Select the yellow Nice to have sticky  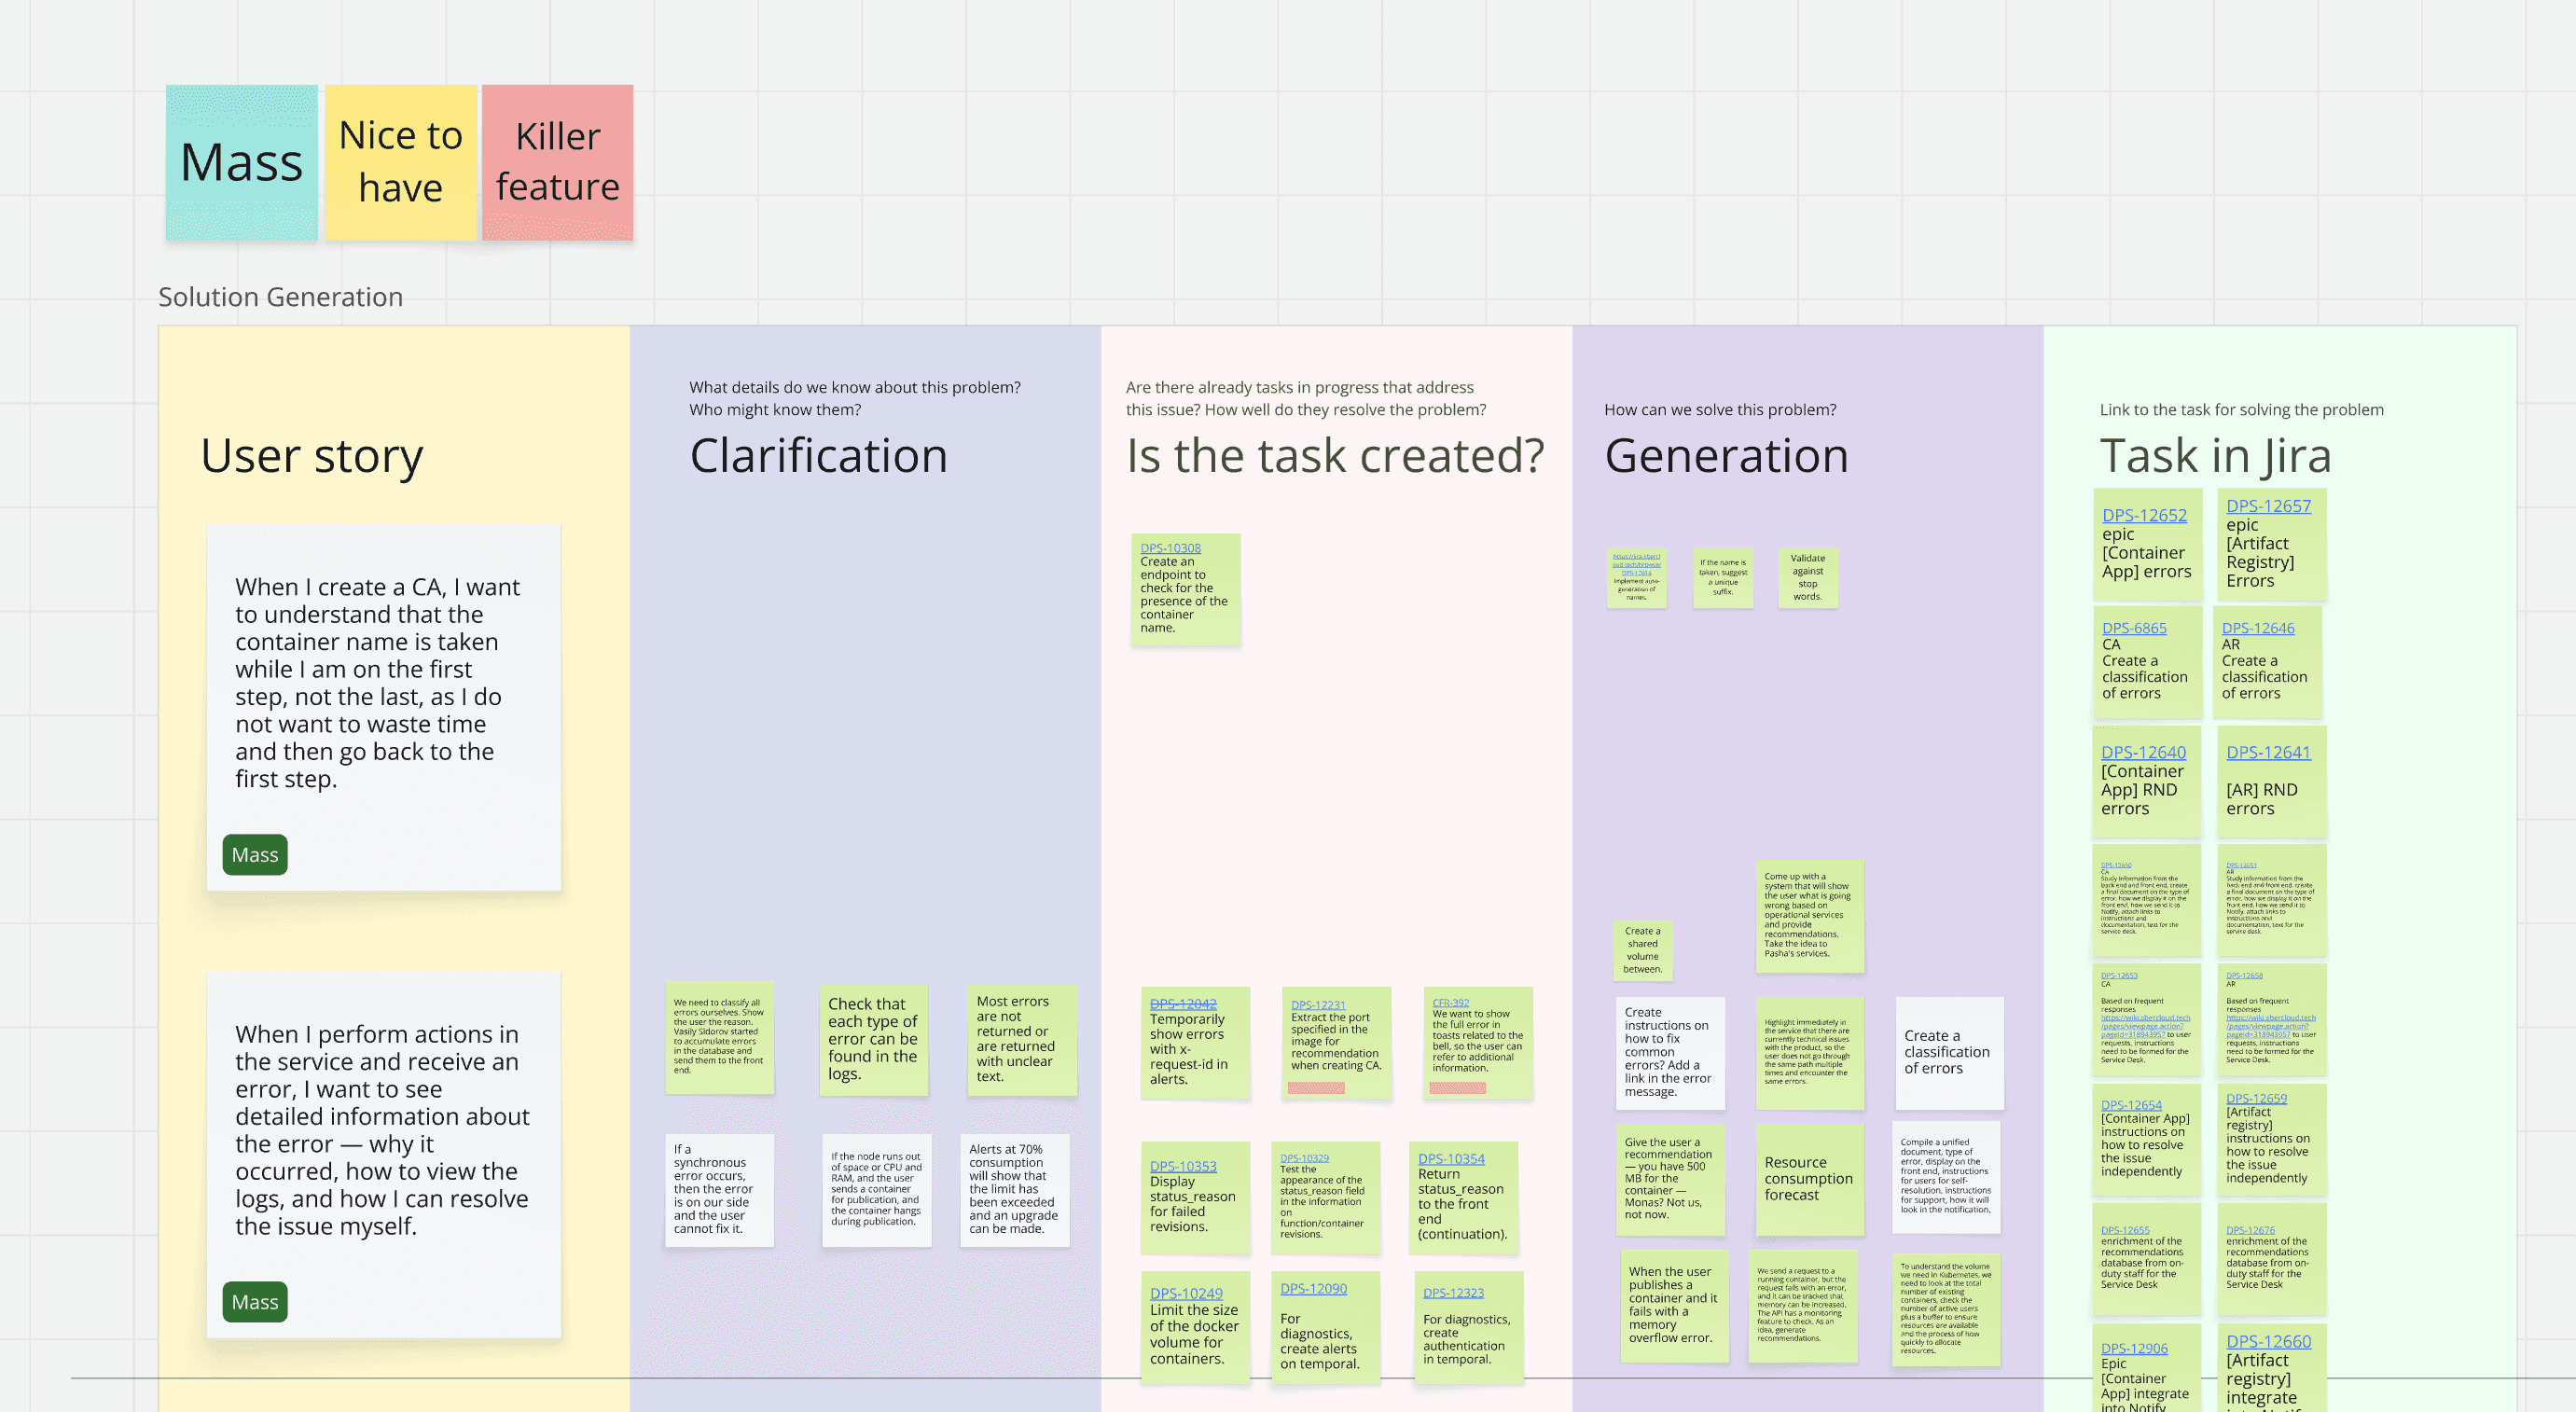(400, 163)
